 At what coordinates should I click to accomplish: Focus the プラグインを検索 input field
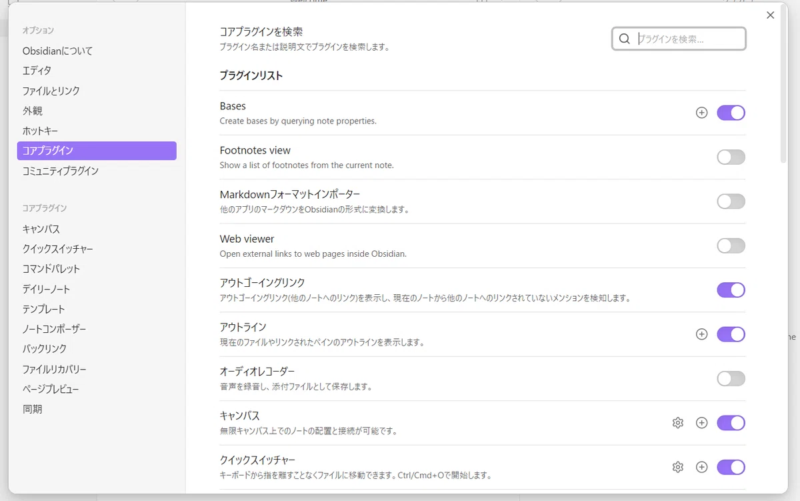pyautogui.click(x=679, y=39)
